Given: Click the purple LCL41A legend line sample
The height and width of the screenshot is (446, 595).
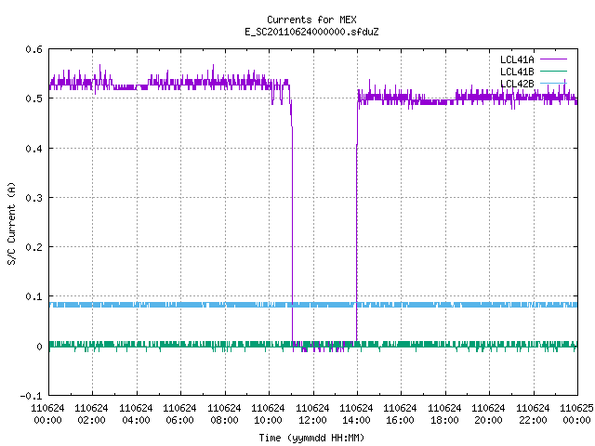Looking at the screenshot, I should (x=553, y=59).
